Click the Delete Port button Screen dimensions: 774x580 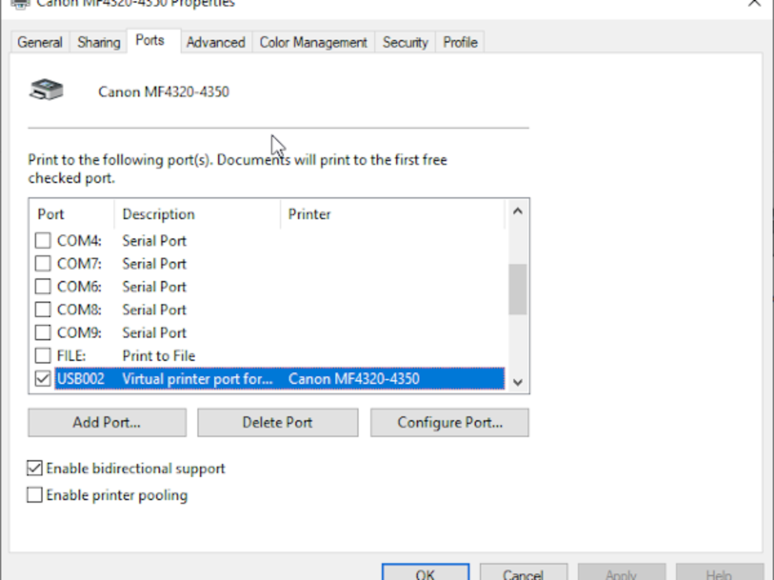277,423
